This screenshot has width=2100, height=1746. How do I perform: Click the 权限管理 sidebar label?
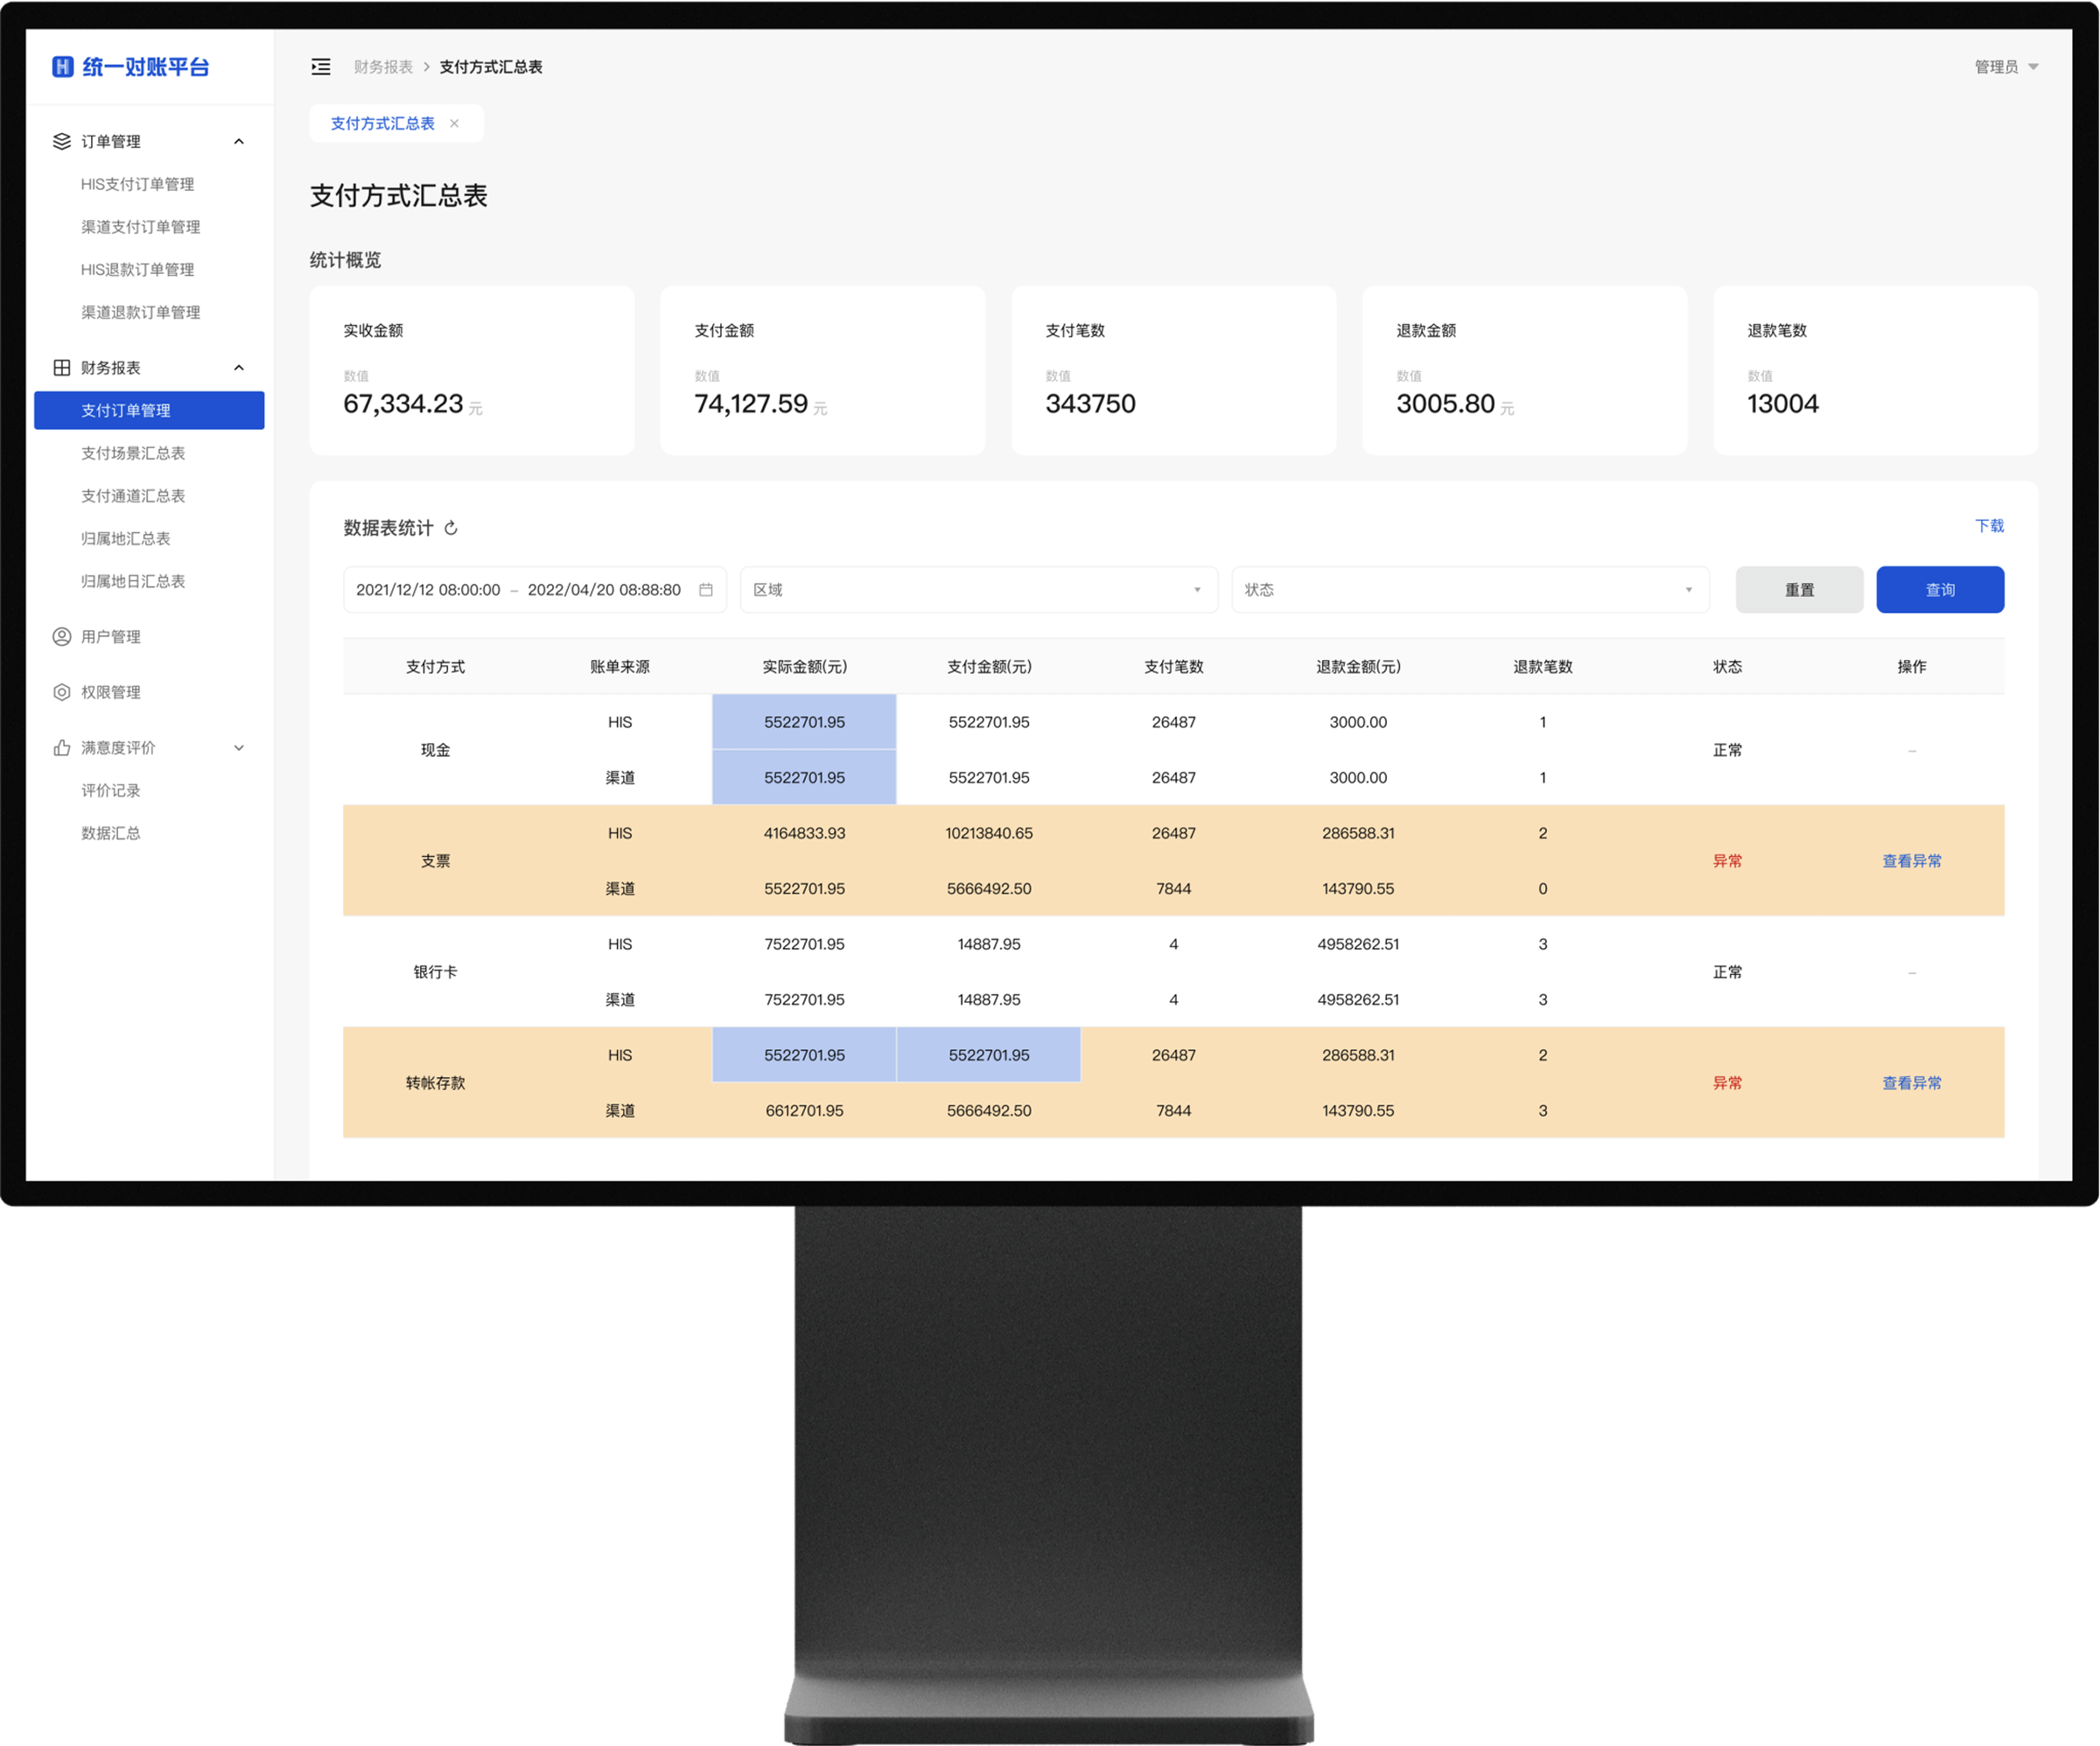pos(111,692)
